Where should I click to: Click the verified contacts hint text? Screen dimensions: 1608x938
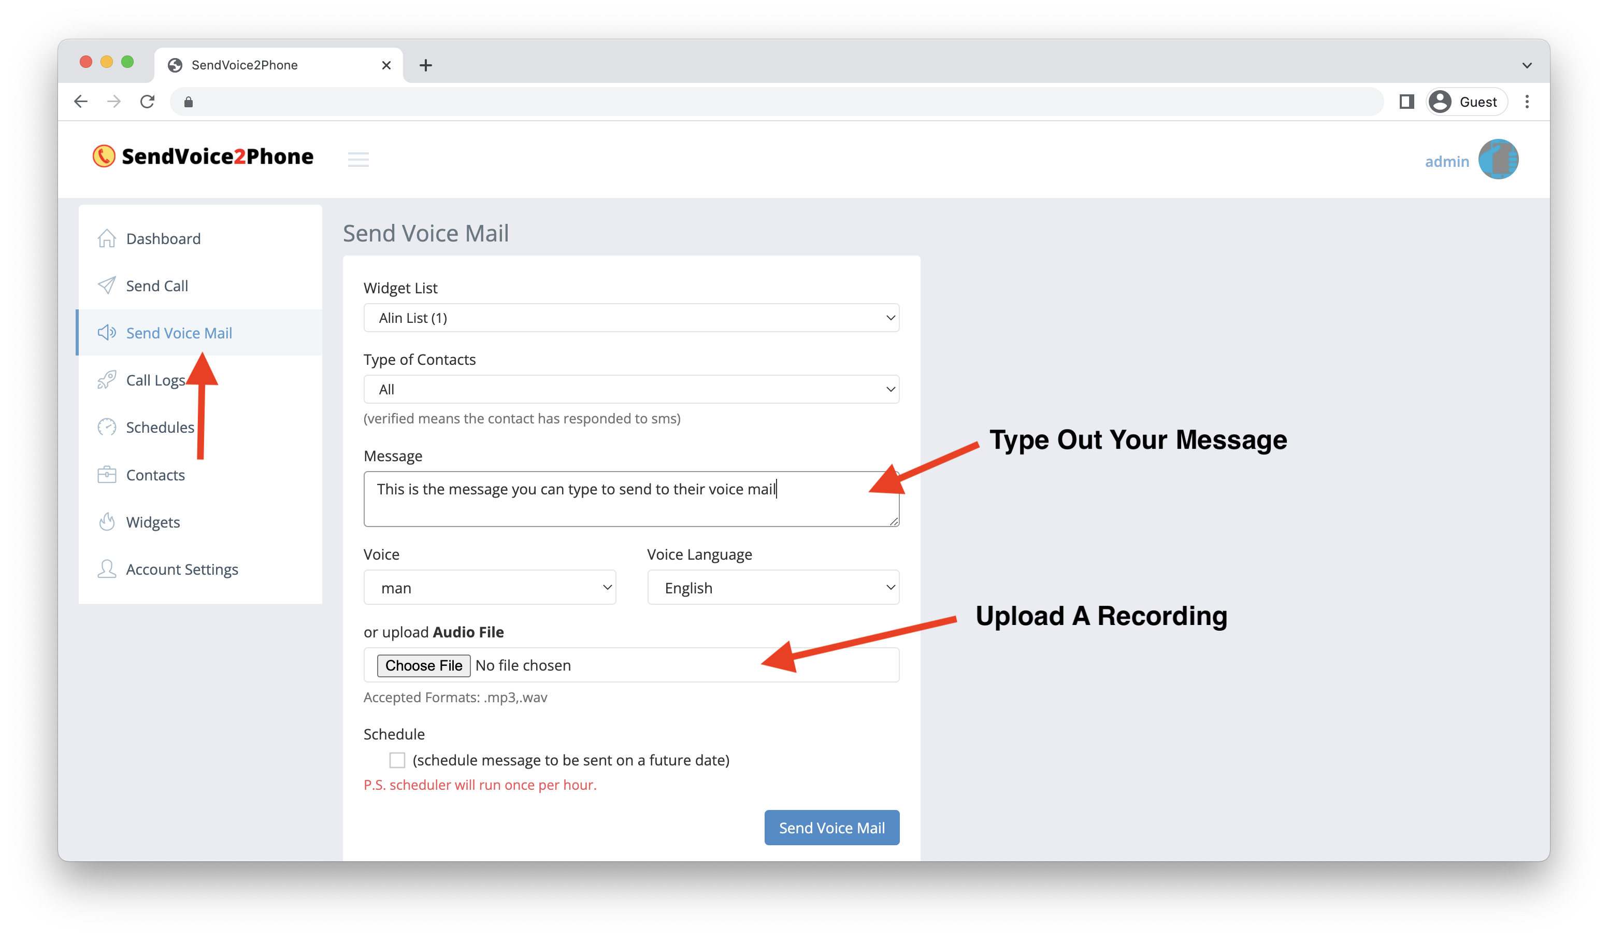(522, 418)
